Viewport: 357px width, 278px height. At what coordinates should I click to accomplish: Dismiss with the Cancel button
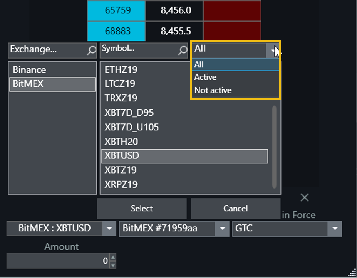[235, 209]
